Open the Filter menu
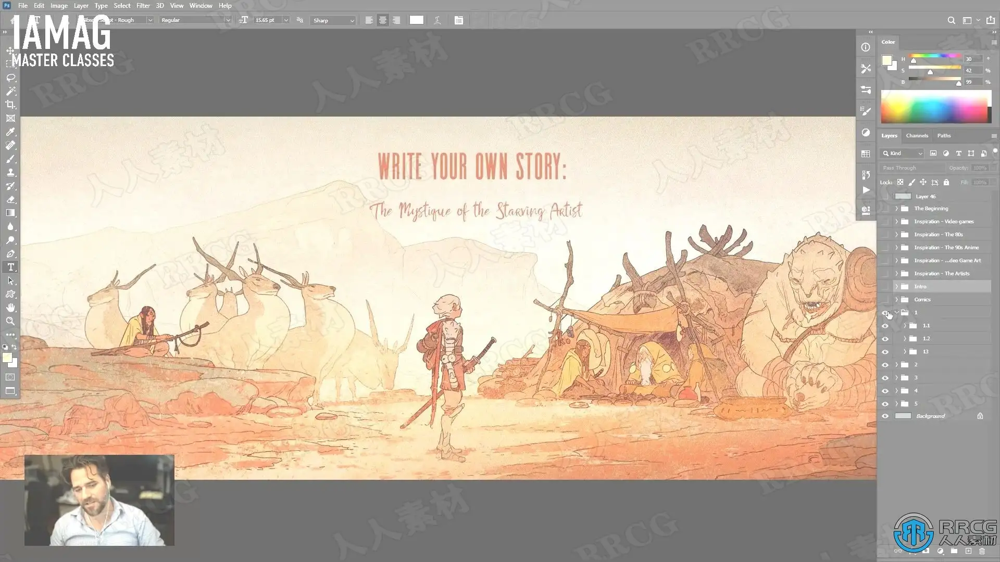This screenshot has width=1000, height=562. point(143,6)
